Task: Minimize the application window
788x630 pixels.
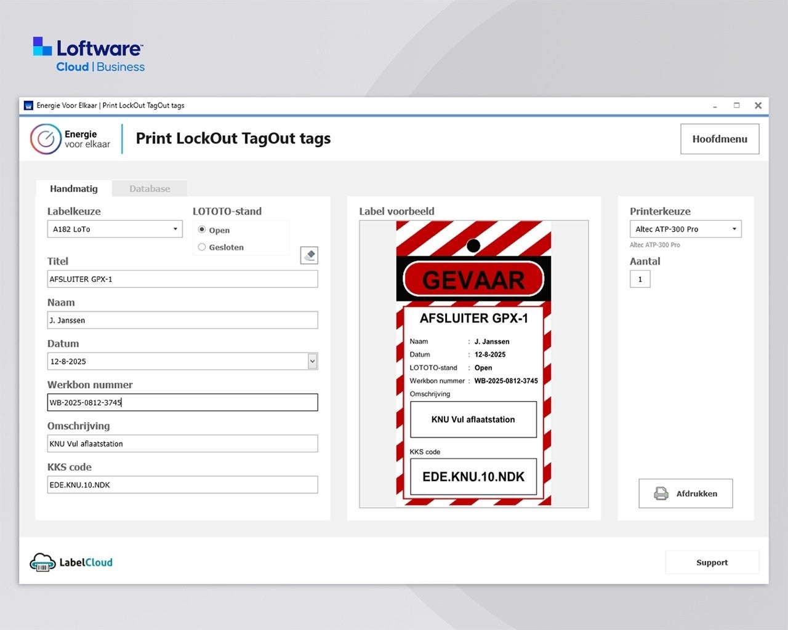Action: click(715, 106)
